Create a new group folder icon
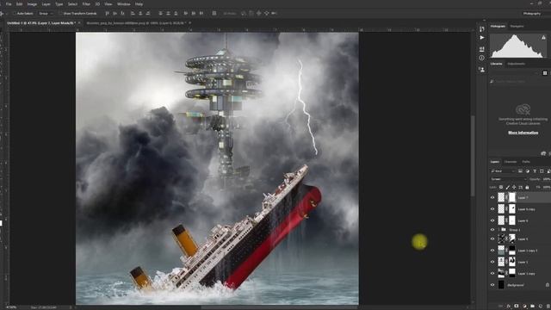The height and width of the screenshot is (310, 551). [533, 307]
